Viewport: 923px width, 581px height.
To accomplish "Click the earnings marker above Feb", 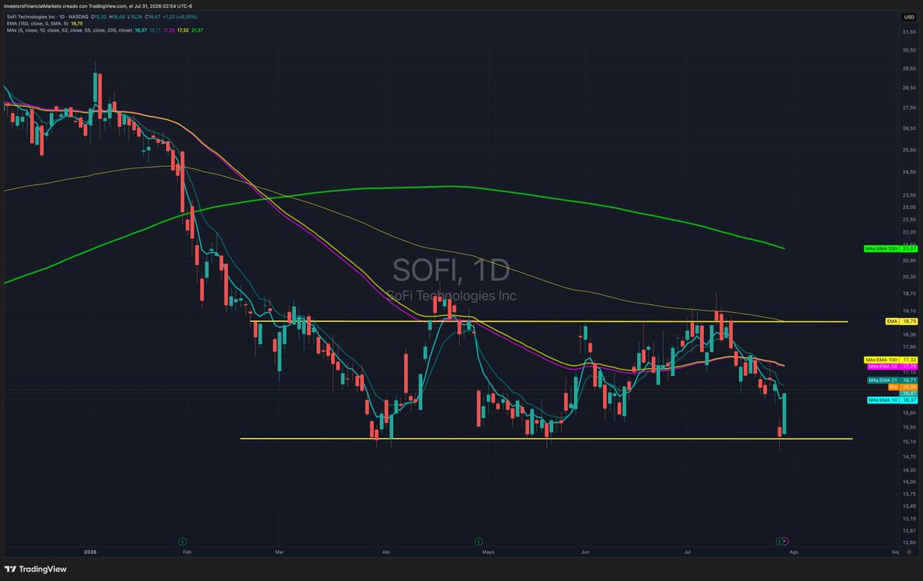I will [x=183, y=540].
